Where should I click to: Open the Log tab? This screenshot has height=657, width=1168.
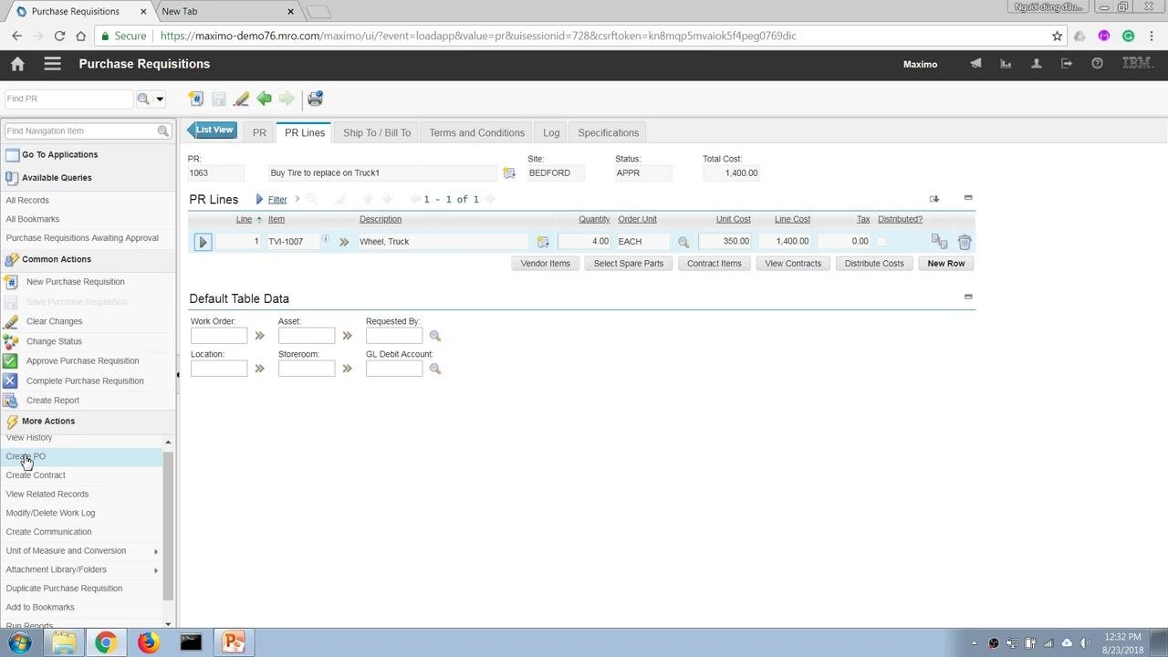point(551,132)
